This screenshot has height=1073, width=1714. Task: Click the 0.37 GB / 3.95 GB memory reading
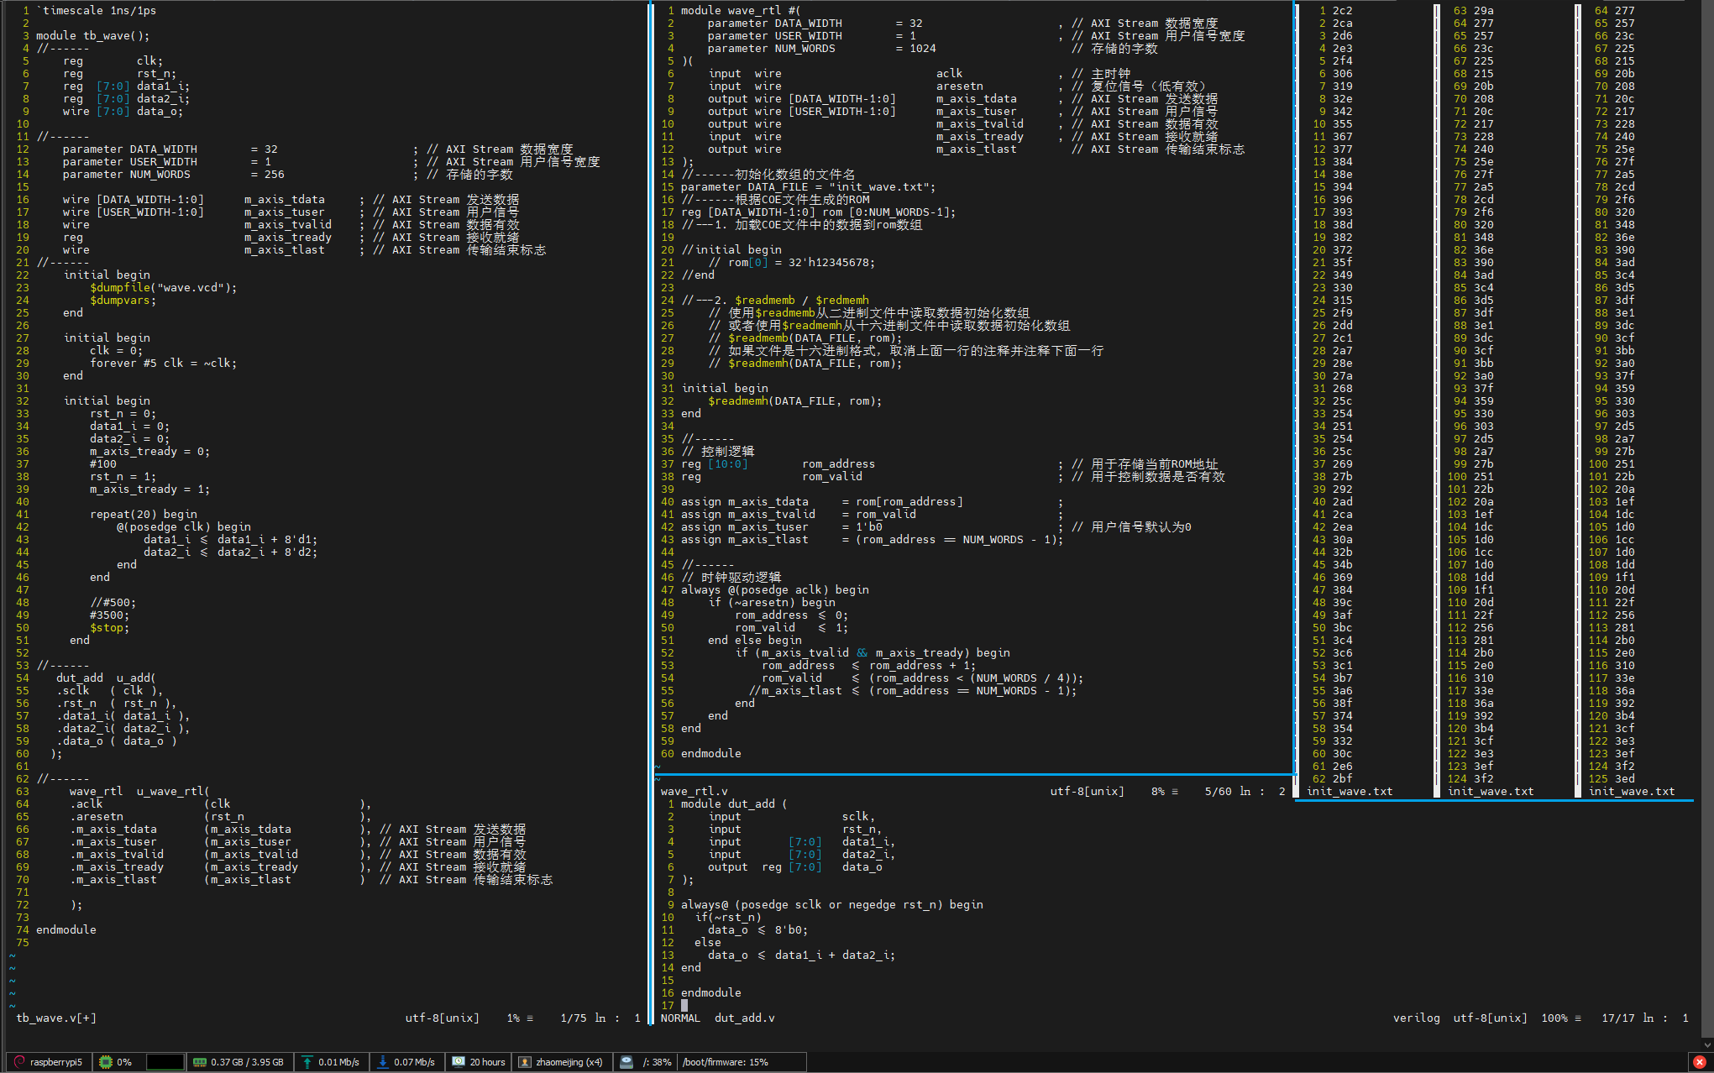pyautogui.click(x=247, y=1062)
